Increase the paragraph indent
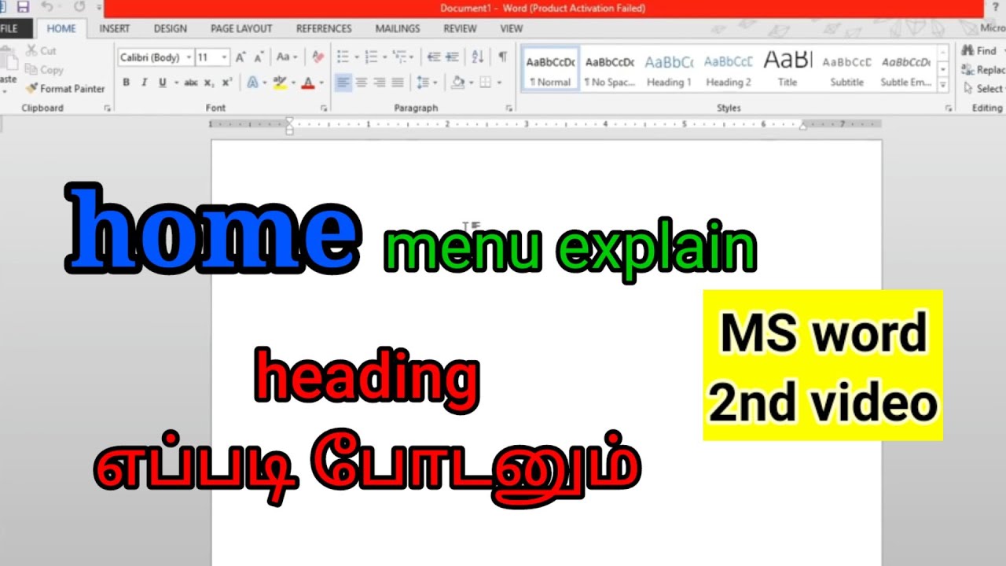Screen dimensions: 1006x566 pyautogui.click(x=452, y=57)
